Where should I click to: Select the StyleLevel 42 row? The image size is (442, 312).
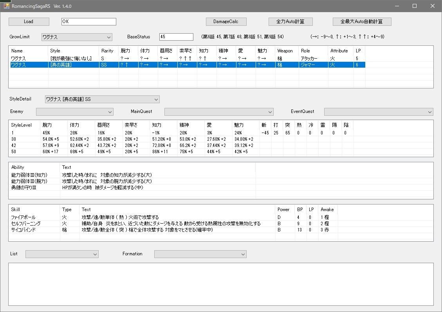click(x=182, y=145)
